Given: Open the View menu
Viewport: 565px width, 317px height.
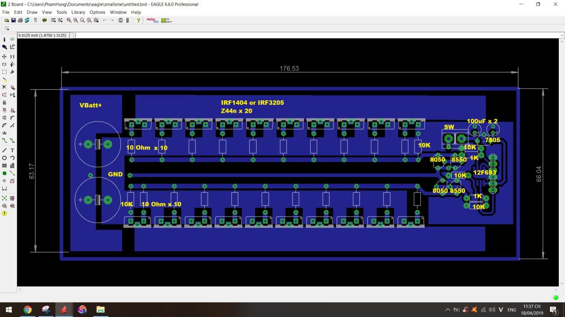Looking at the screenshot, I should (x=47, y=12).
